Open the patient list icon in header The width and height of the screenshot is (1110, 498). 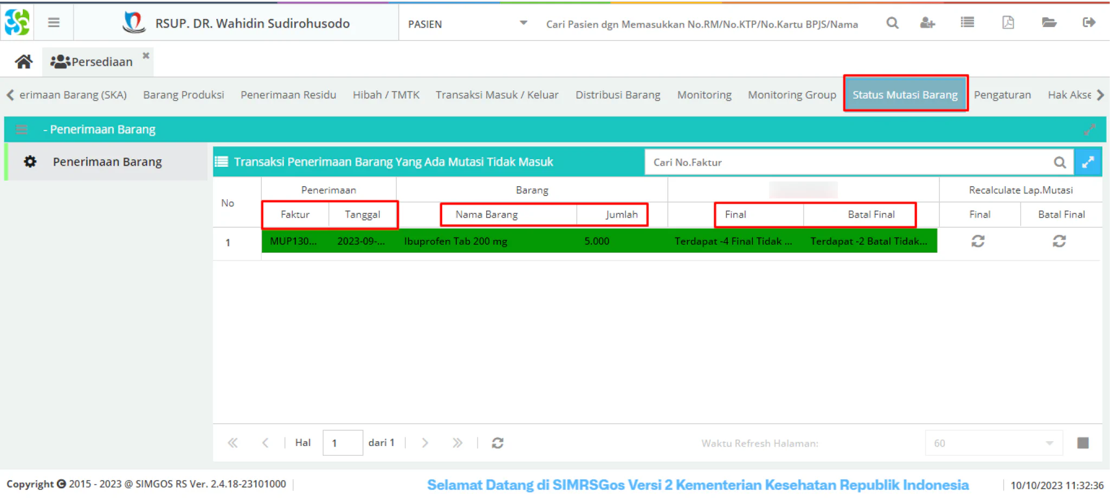click(967, 23)
